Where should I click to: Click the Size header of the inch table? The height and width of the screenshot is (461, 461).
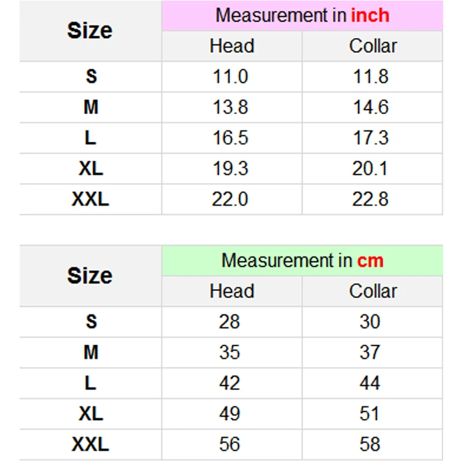[x=90, y=31]
